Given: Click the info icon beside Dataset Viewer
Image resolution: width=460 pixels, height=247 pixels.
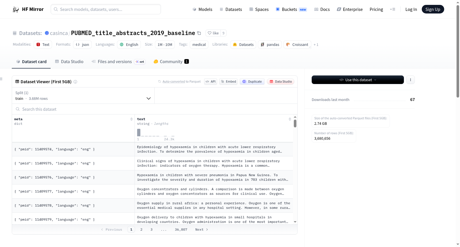Looking at the screenshot, I should tap(75, 82).
